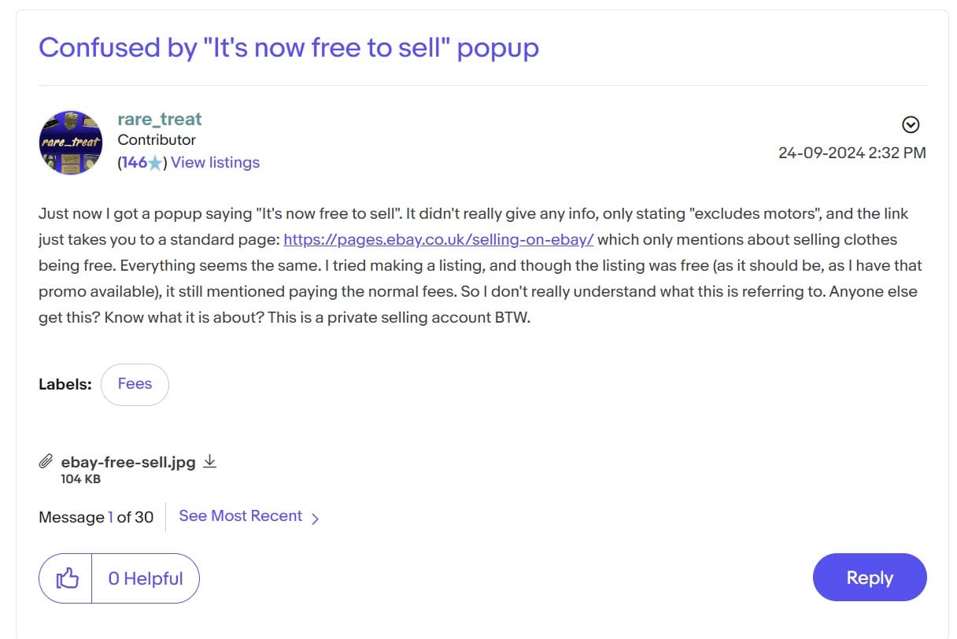Follow the pages.ebay.co.uk selling-on-ebay link

438,239
